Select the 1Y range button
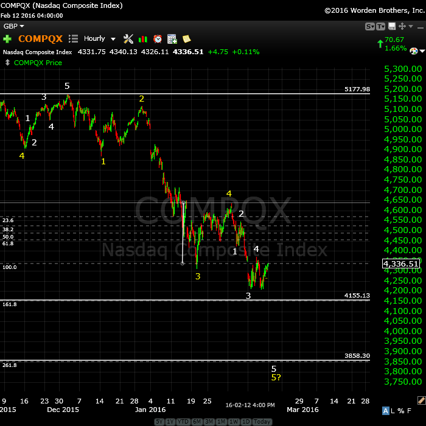The image size is (426, 426). [170, 421]
